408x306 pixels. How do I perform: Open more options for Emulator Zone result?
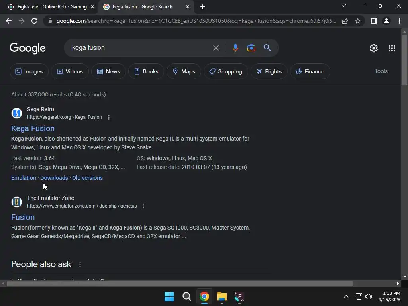143,206
